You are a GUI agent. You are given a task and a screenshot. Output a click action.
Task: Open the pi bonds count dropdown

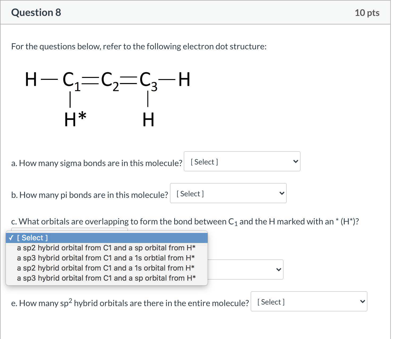228,193
